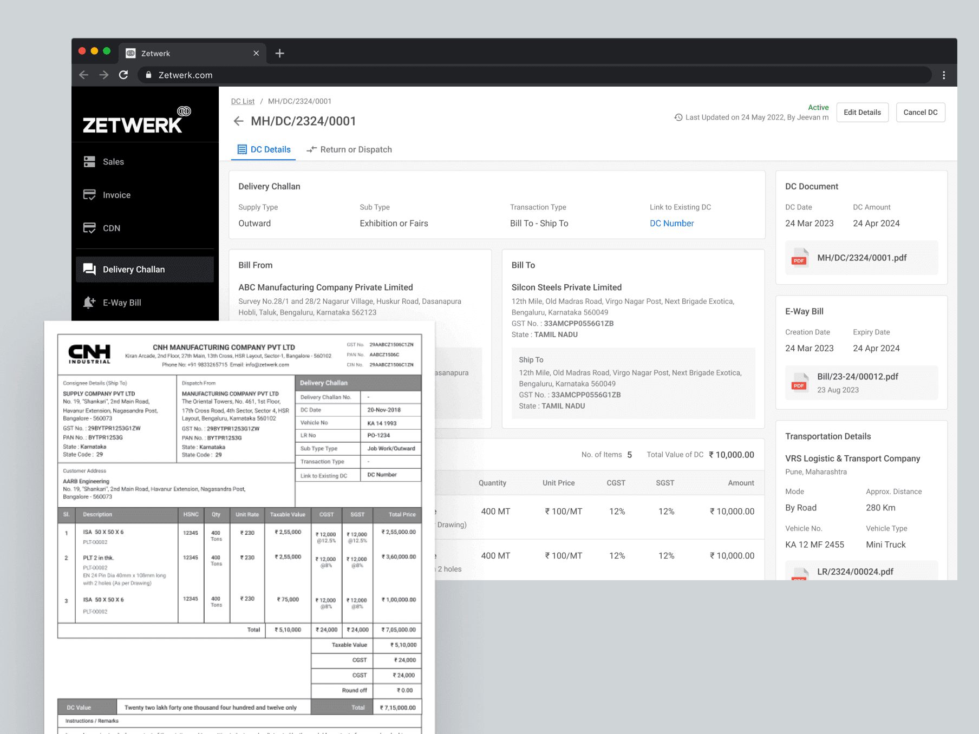Click the CNH Industrial logo on challan
The width and height of the screenshot is (979, 734).
click(89, 353)
